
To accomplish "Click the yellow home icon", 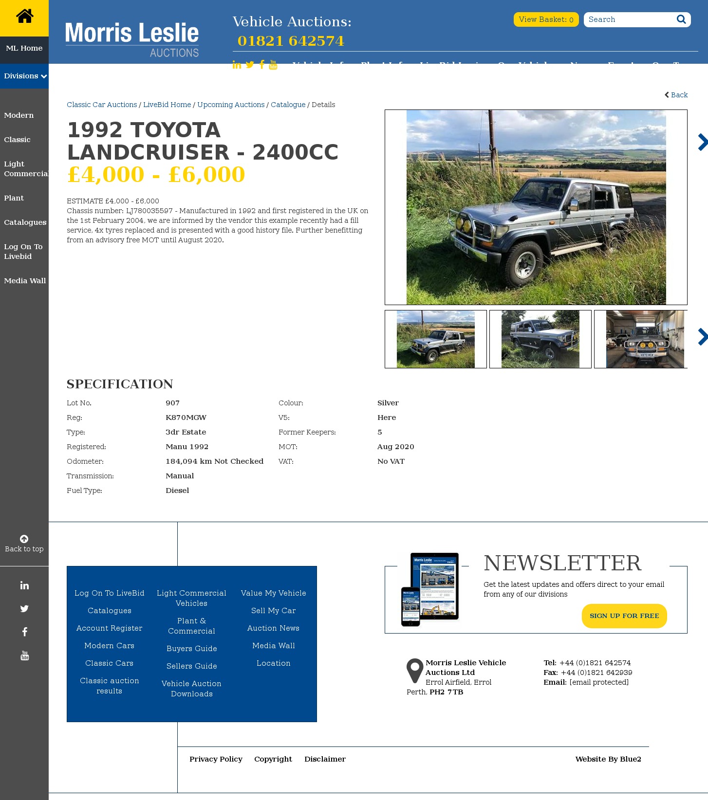I will click(x=24, y=17).
